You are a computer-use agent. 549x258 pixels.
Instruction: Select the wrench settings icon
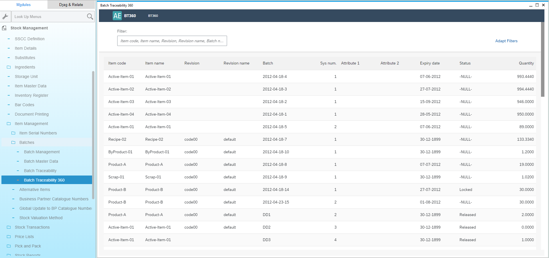point(5,16)
